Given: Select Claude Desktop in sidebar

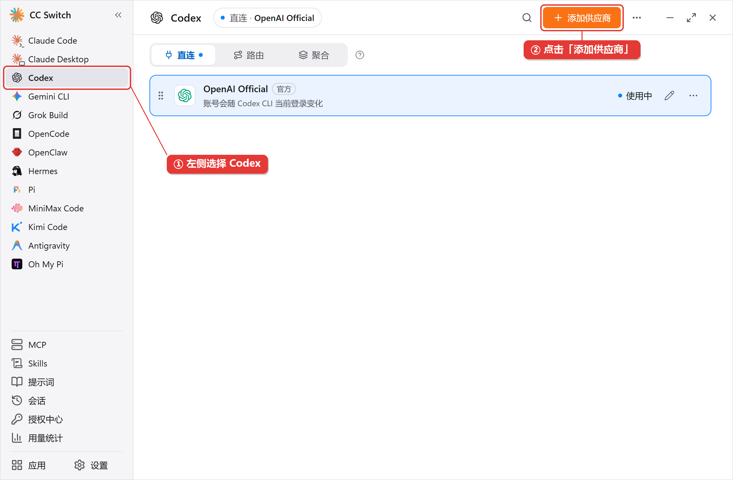Looking at the screenshot, I should [67, 59].
